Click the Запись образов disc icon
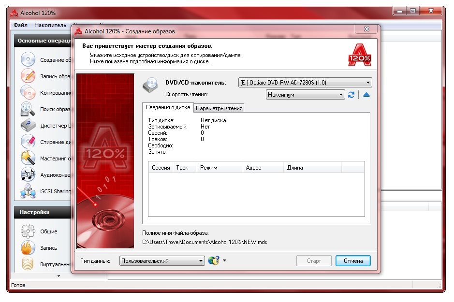 [x=28, y=76]
